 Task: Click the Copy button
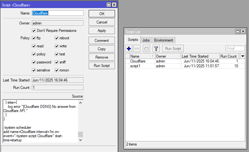point(102,49)
